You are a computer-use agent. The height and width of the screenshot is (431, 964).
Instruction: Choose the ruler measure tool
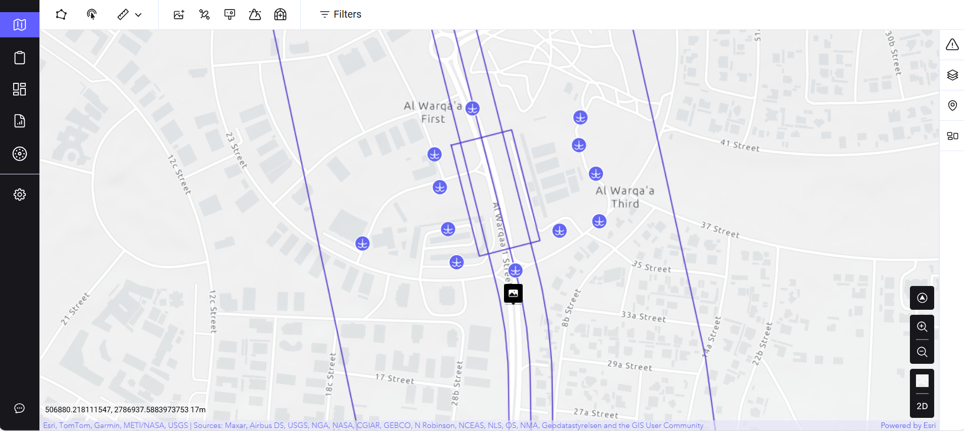123,14
